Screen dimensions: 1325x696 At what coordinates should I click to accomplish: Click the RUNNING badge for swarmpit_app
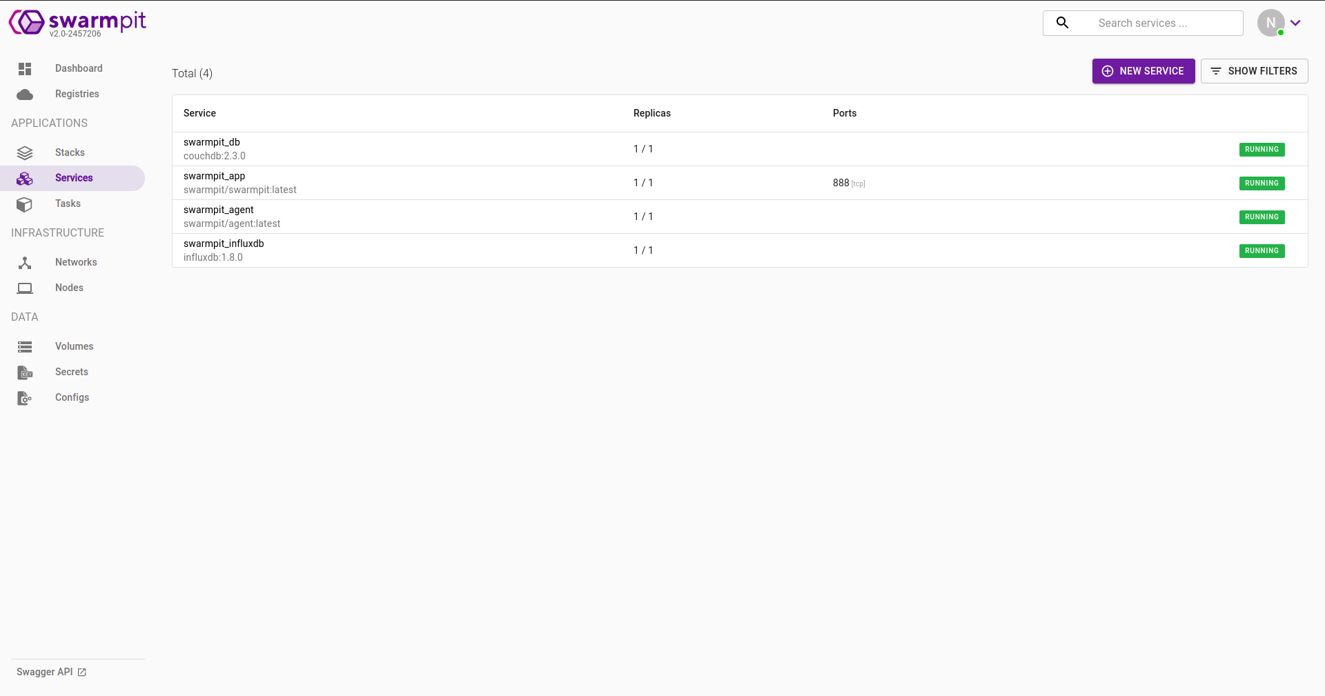[x=1262, y=183]
